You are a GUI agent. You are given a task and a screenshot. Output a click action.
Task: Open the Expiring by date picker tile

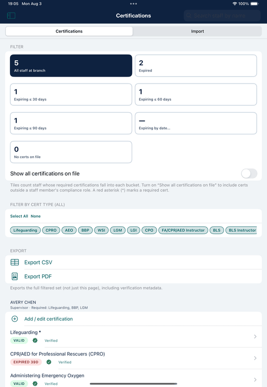196,123
